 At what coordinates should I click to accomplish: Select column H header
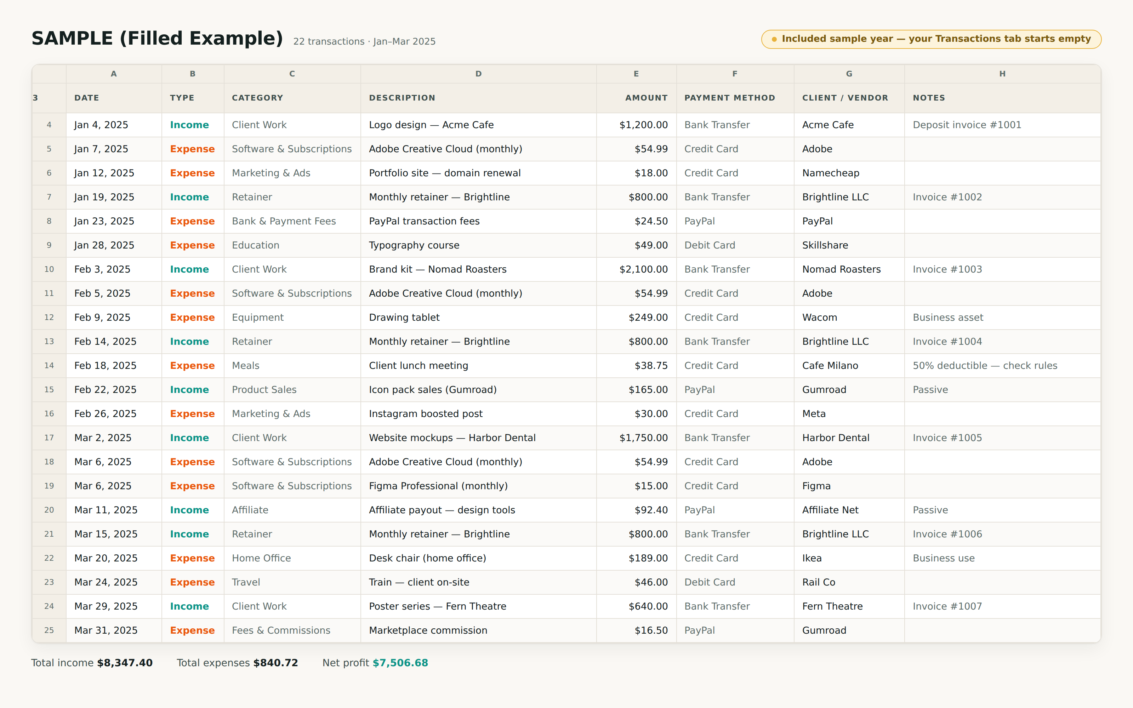pos(1002,74)
